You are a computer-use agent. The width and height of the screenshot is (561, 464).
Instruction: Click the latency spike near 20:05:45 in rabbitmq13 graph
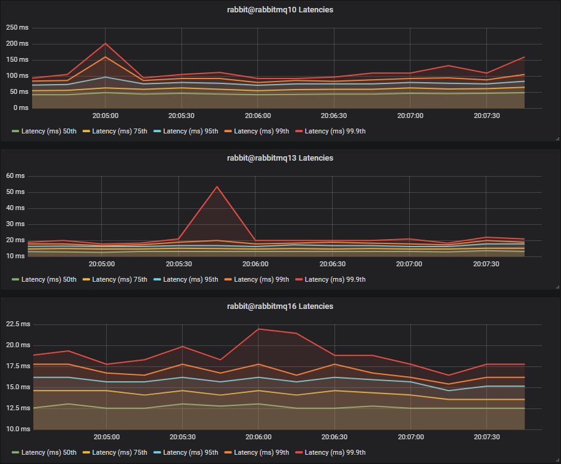click(217, 187)
